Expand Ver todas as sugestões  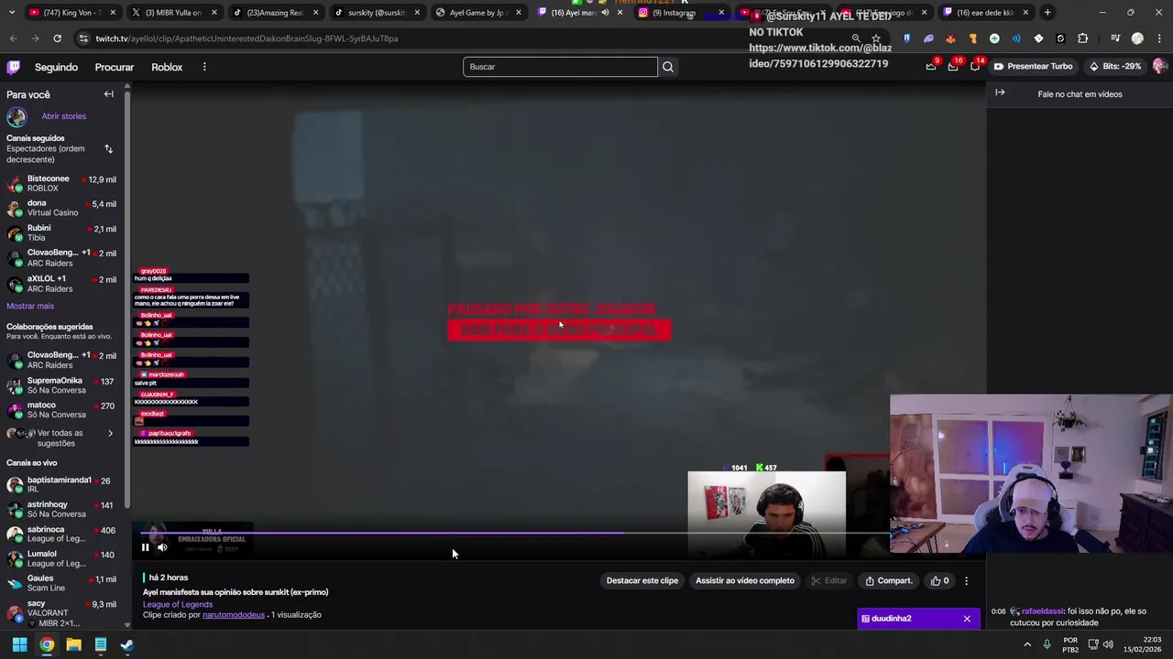pyautogui.click(x=62, y=438)
